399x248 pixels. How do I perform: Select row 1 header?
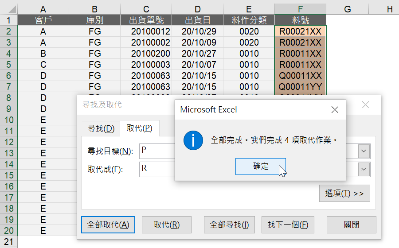coord(8,20)
